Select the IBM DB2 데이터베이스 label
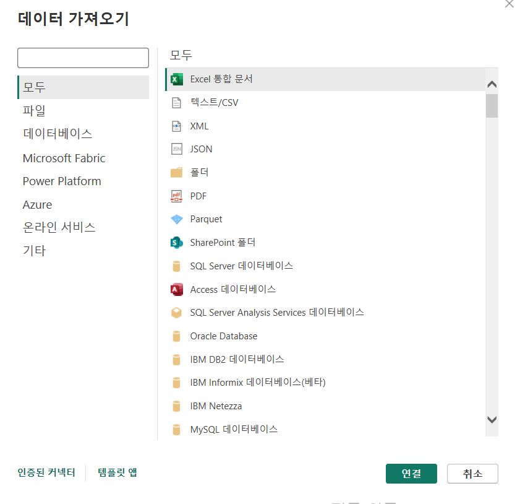This screenshot has width=520, height=504. pos(237,359)
